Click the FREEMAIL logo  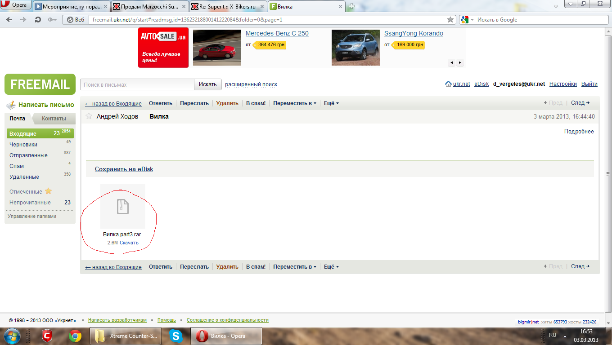click(40, 84)
